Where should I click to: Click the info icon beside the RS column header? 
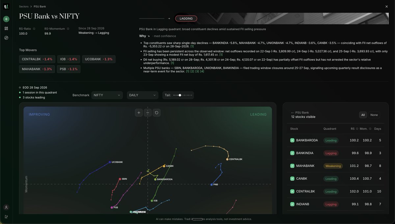357,129
